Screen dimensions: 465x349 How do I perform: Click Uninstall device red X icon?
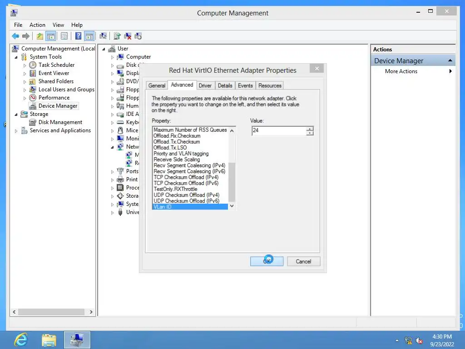128,36
